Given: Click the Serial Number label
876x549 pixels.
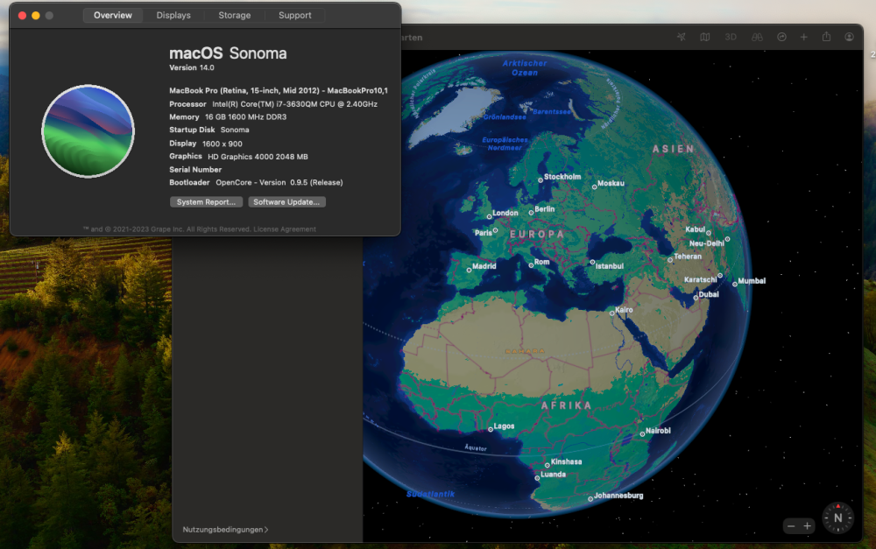Looking at the screenshot, I should pos(195,169).
